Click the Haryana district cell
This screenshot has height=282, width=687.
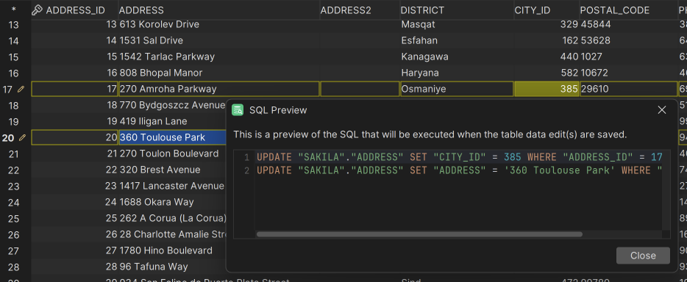coord(457,73)
